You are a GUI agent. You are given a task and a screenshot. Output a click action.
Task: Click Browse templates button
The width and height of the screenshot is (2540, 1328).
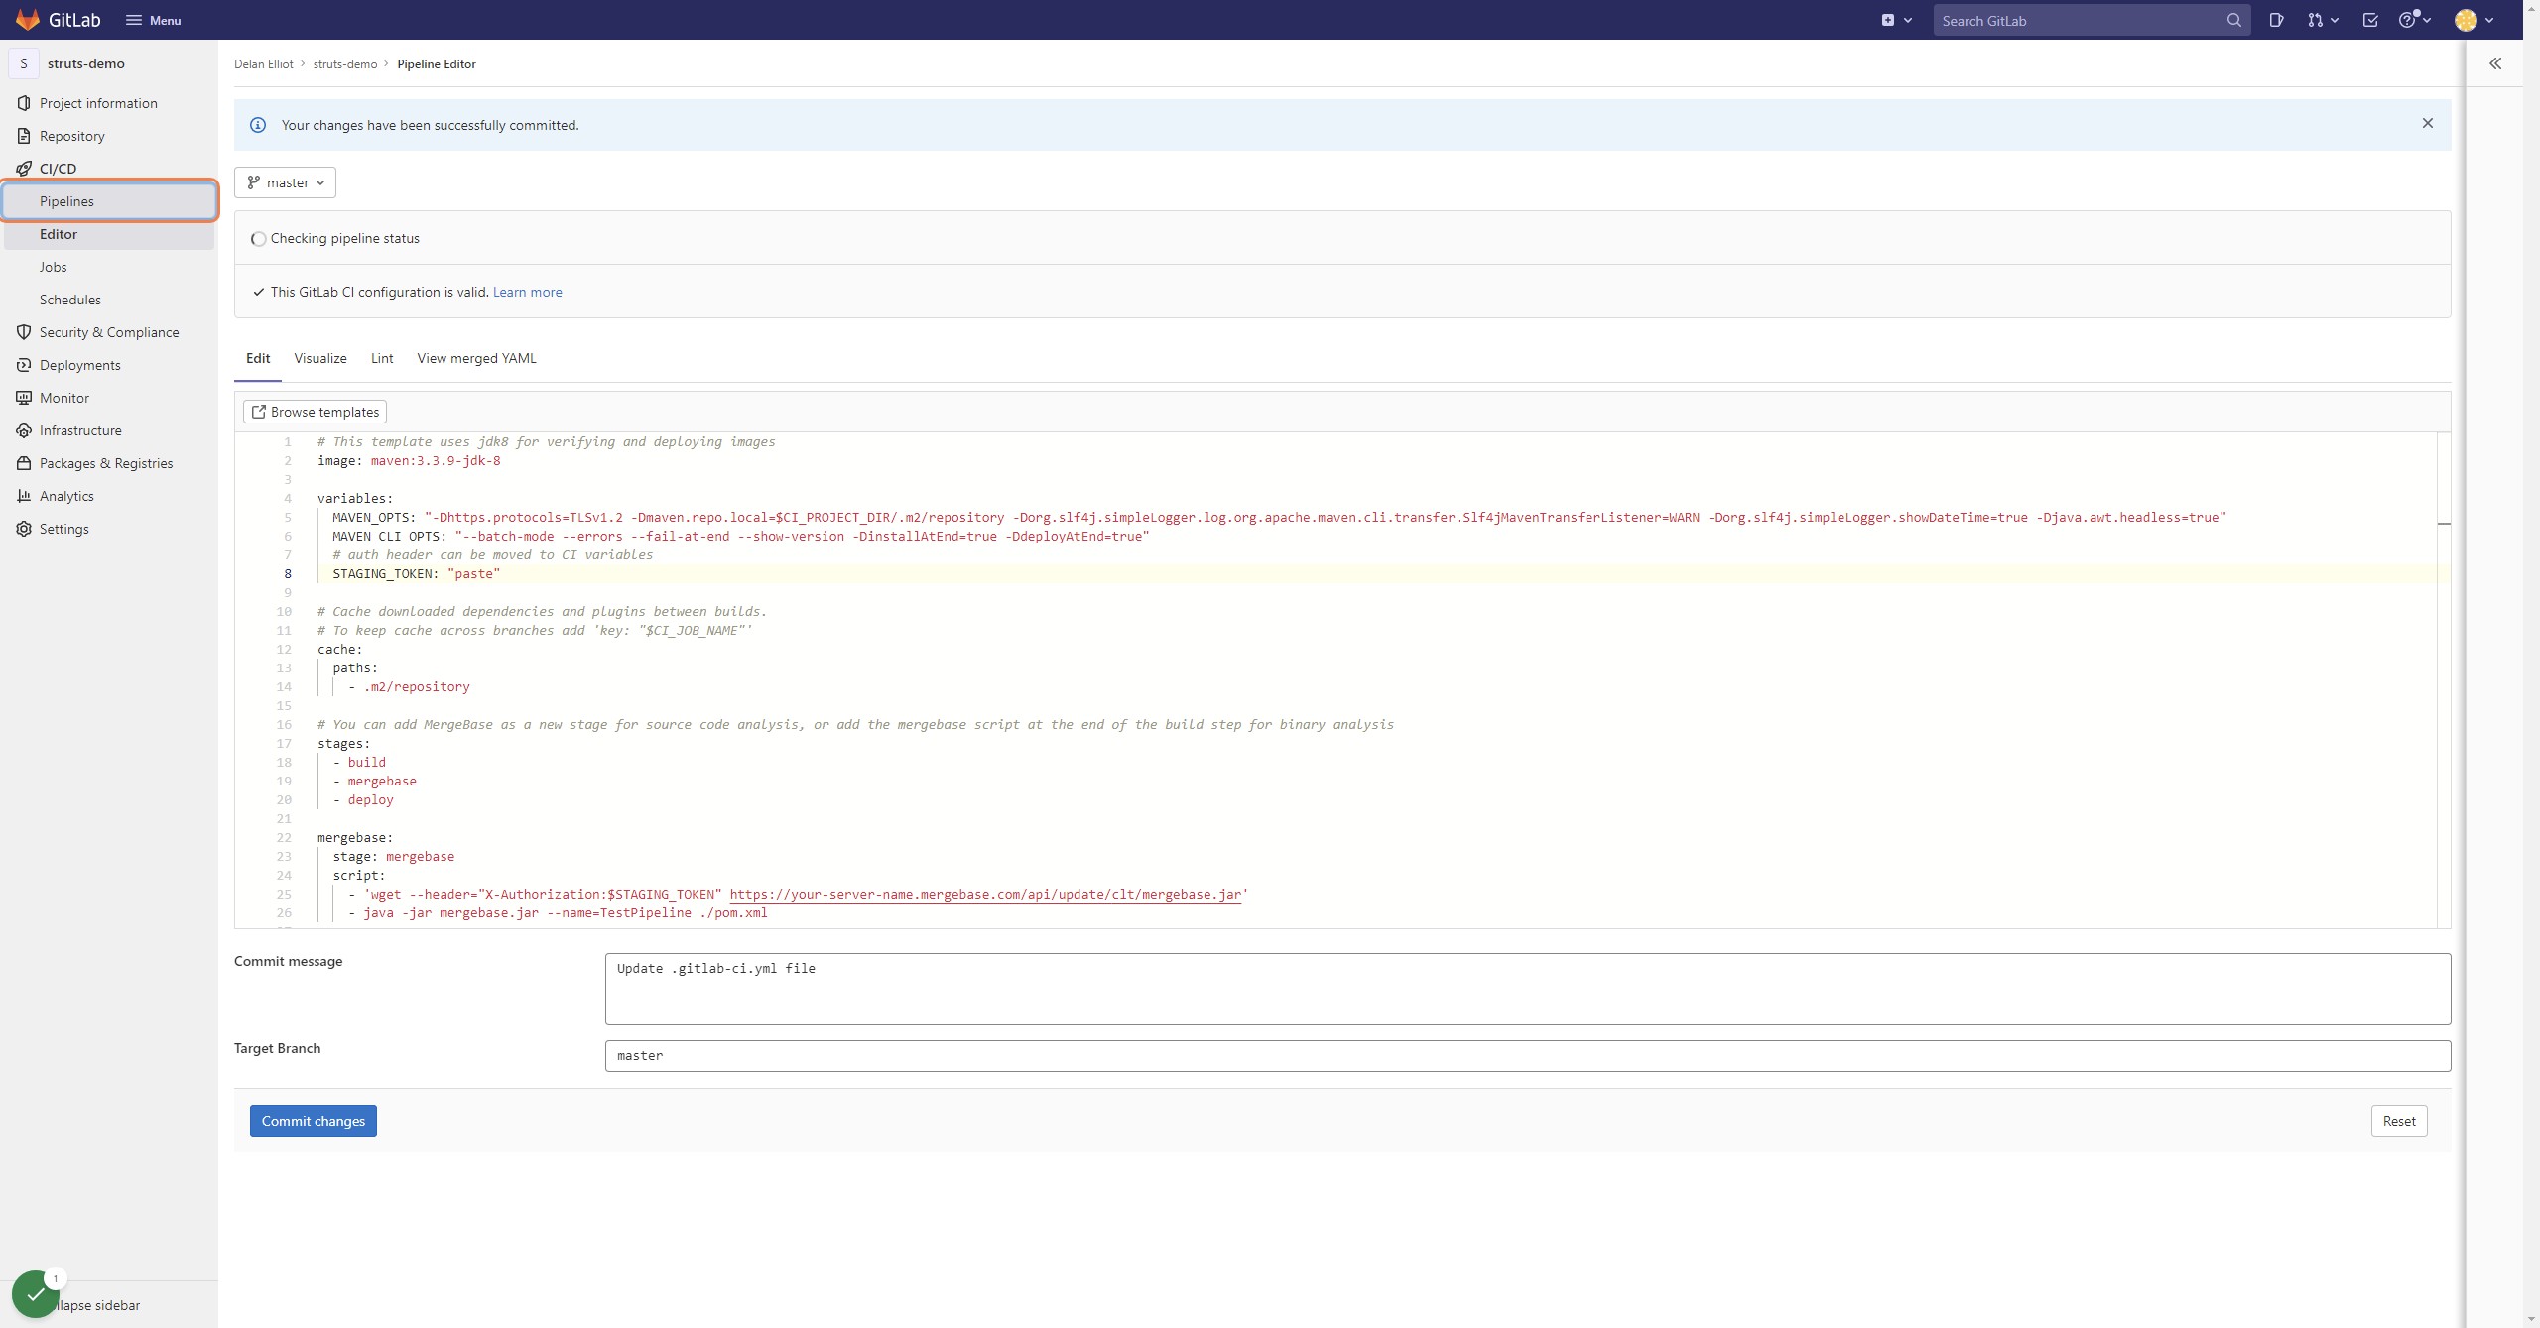[315, 412]
